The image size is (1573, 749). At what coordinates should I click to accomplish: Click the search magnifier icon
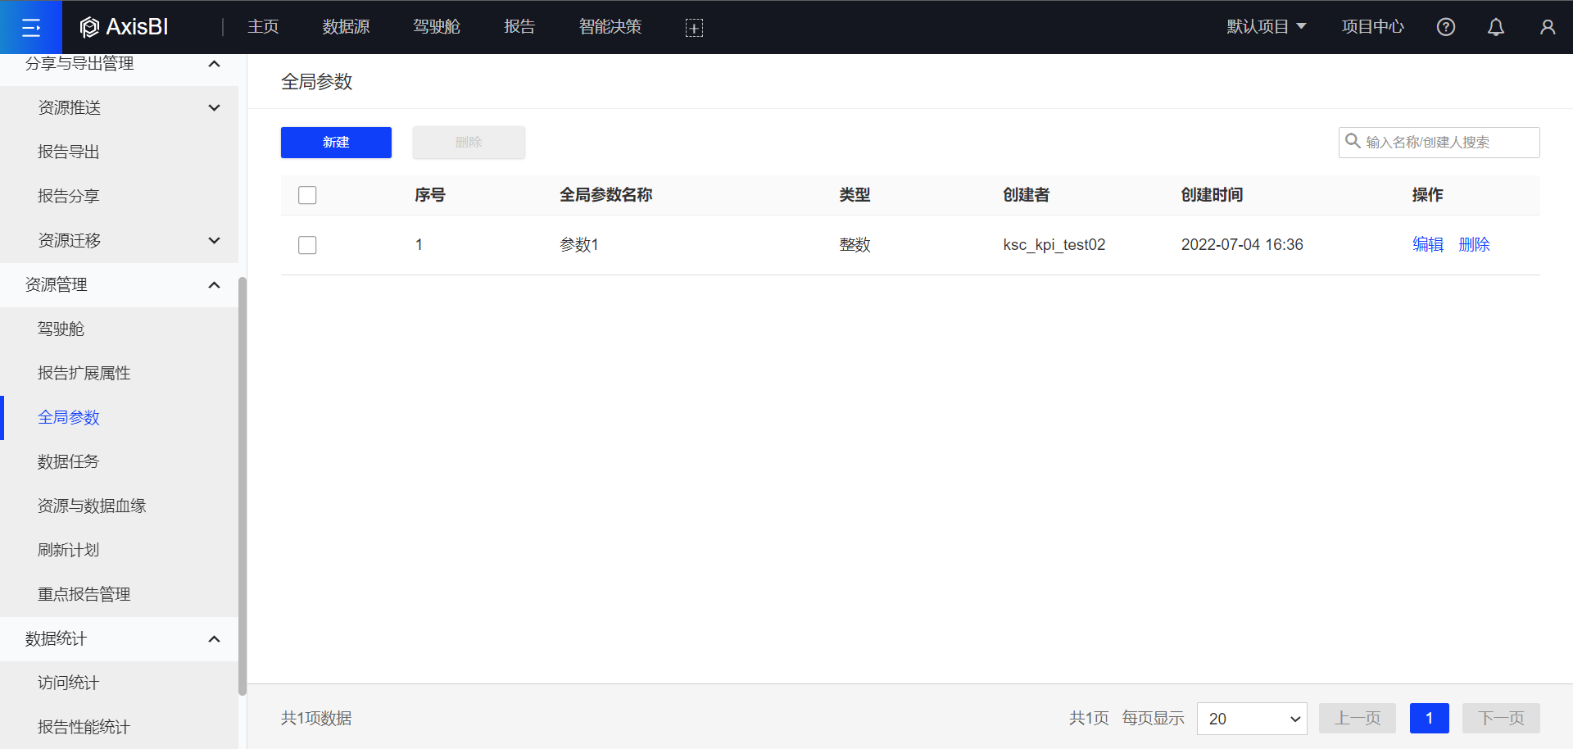[1353, 142]
